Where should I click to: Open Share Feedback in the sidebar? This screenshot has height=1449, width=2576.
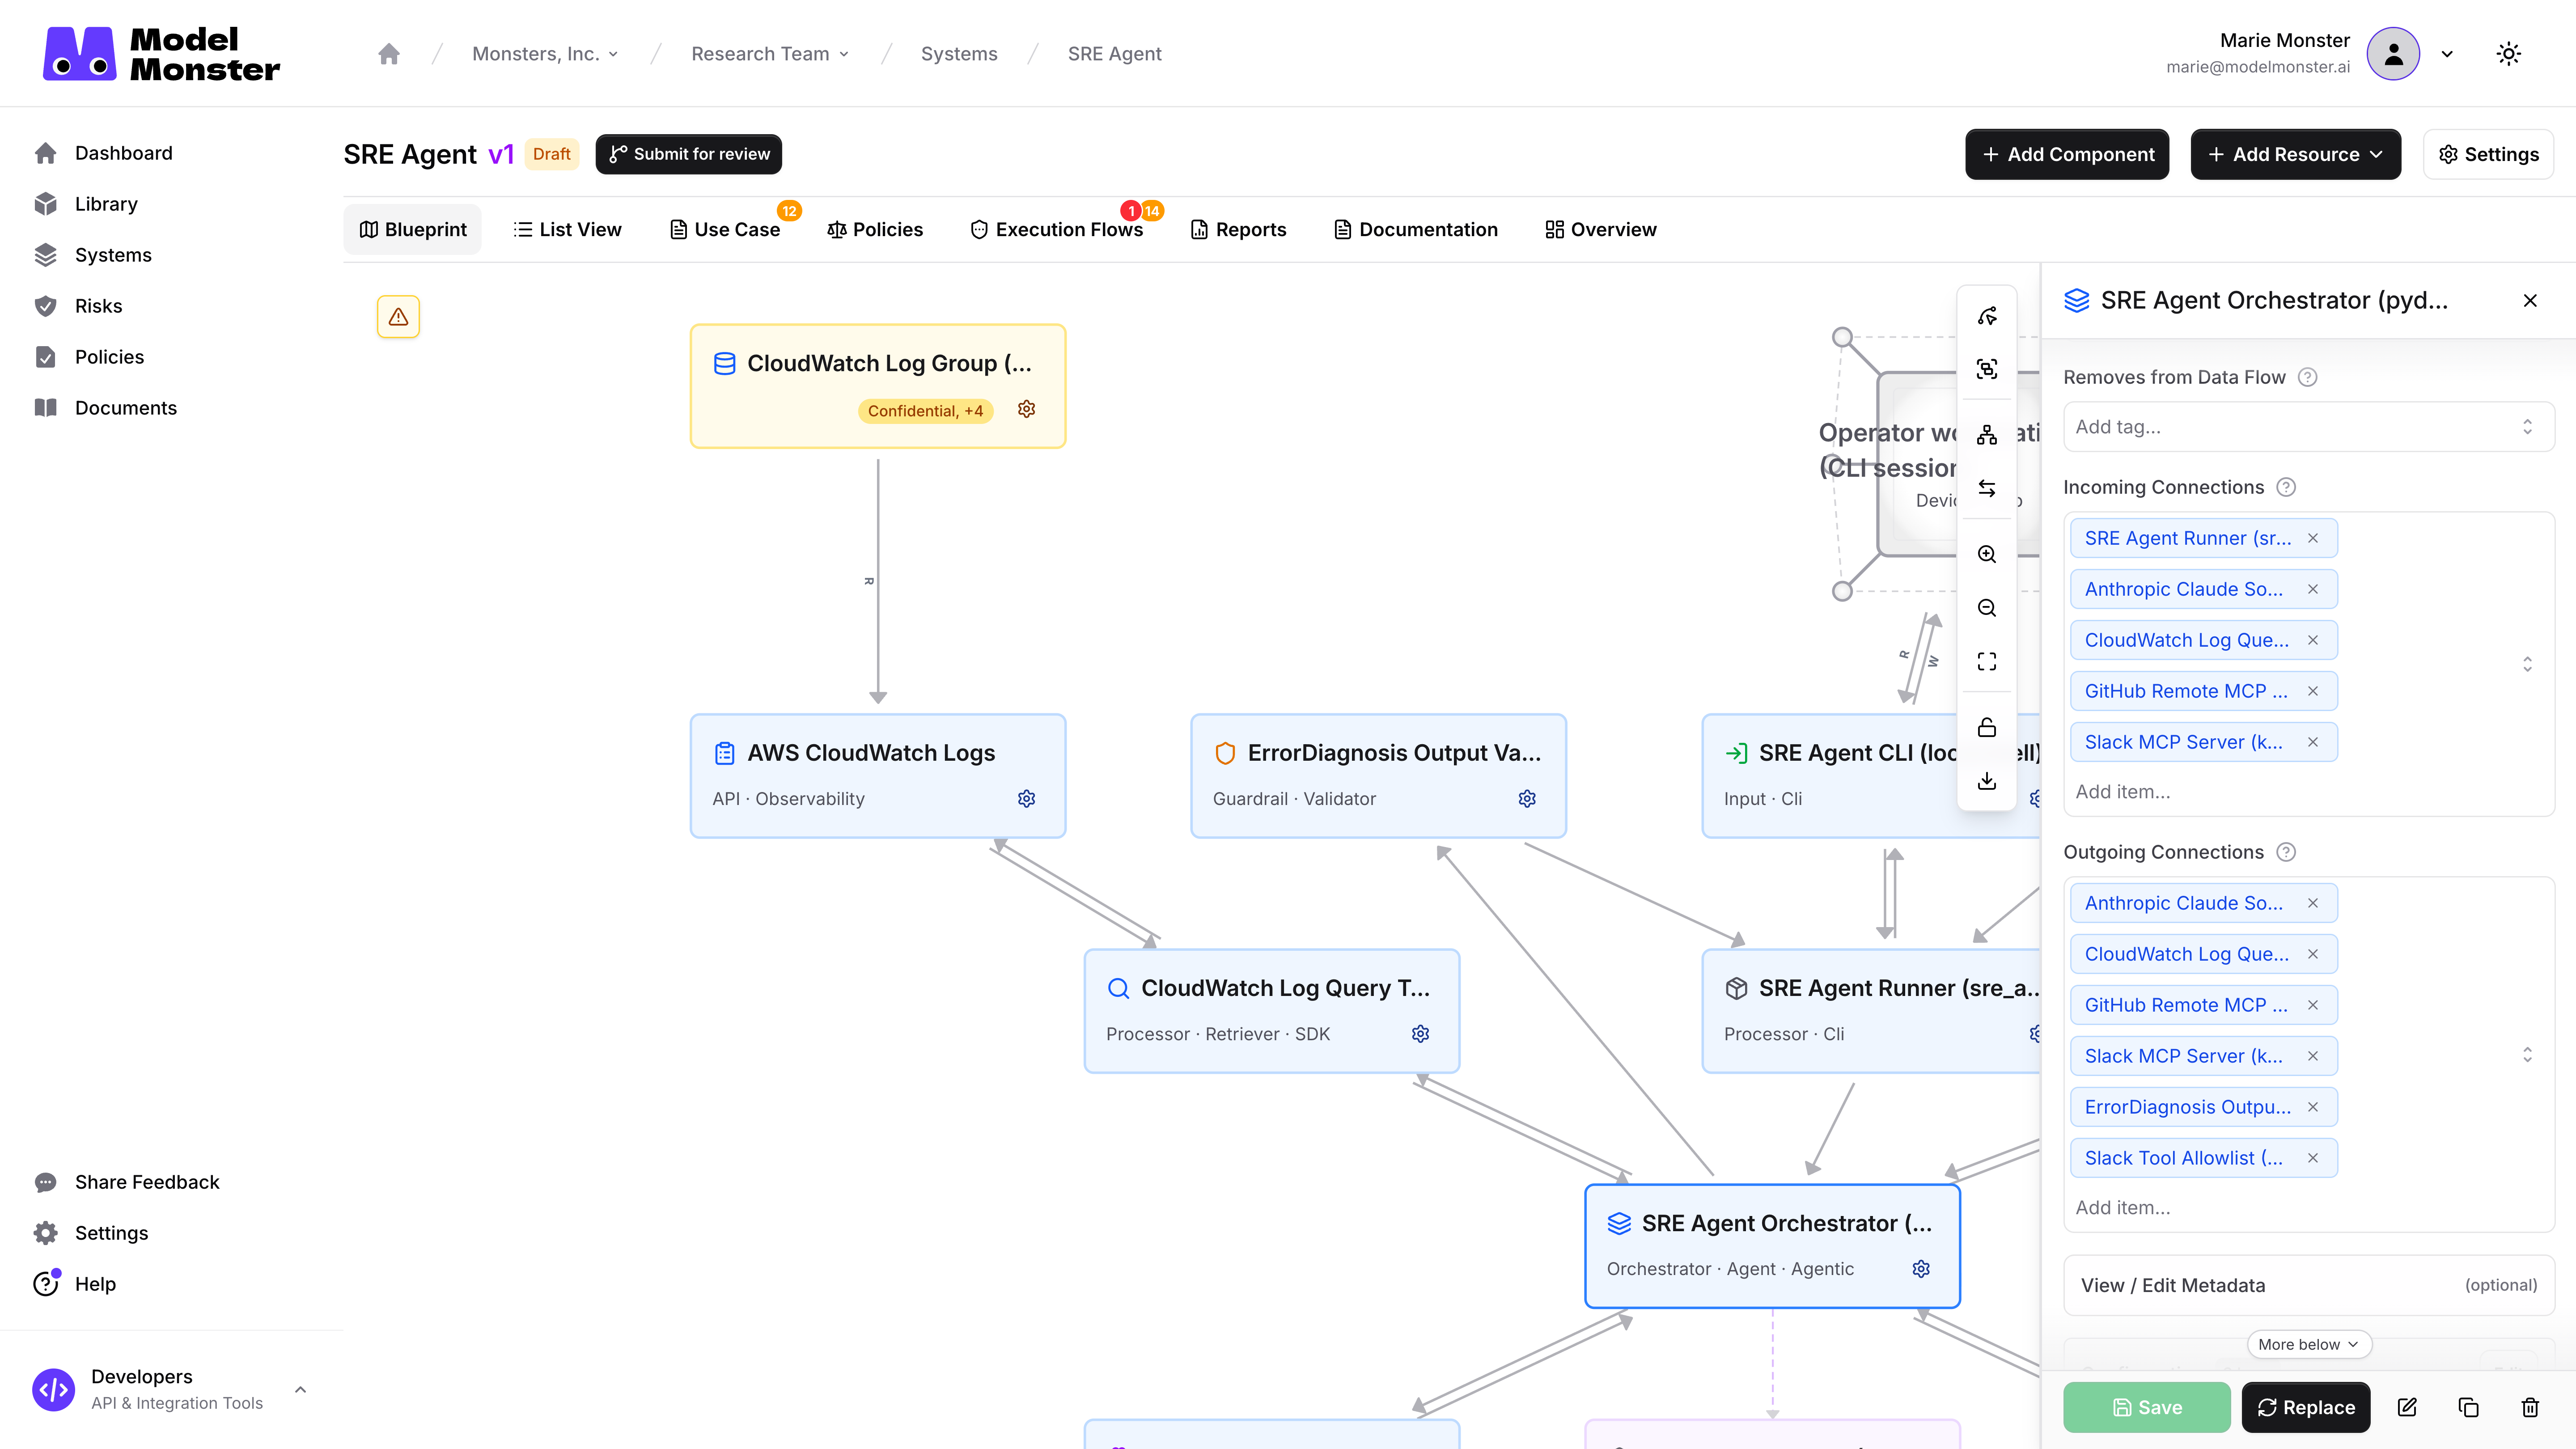point(147,1182)
